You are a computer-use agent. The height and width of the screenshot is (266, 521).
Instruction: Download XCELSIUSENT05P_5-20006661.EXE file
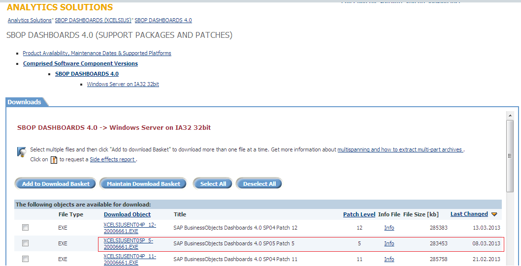coord(128,243)
